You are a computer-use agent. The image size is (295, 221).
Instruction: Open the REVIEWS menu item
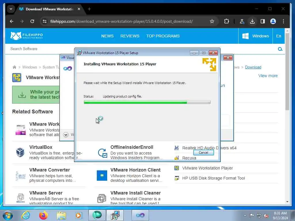pyautogui.click(x=130, y=36)
